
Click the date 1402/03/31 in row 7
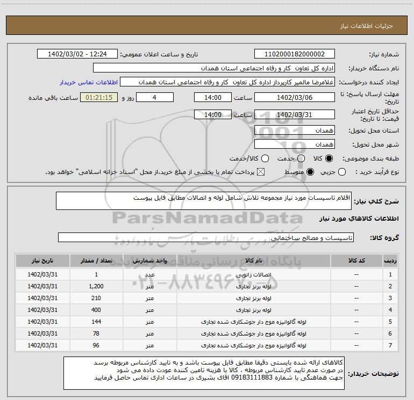42,345
